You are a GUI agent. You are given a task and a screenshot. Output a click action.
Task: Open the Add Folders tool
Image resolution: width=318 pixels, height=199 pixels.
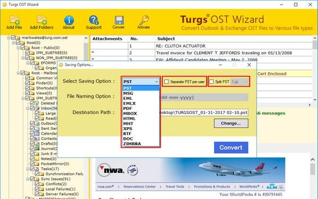click(41, 20)
